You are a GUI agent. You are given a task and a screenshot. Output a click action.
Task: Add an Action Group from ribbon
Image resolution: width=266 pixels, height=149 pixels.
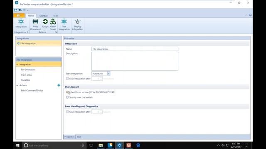[x=53, y=24]
